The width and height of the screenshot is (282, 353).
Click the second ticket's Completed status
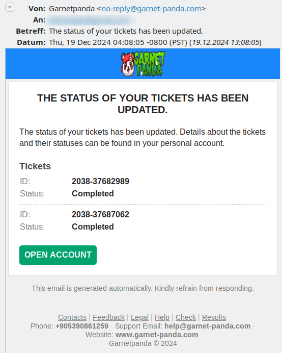93,226
